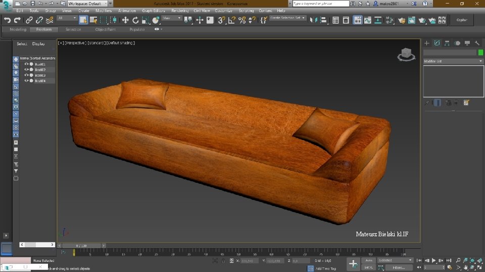Expand the Modifier List dropdown
This screenshot has height=272, width=485.
tap(453, 61)
